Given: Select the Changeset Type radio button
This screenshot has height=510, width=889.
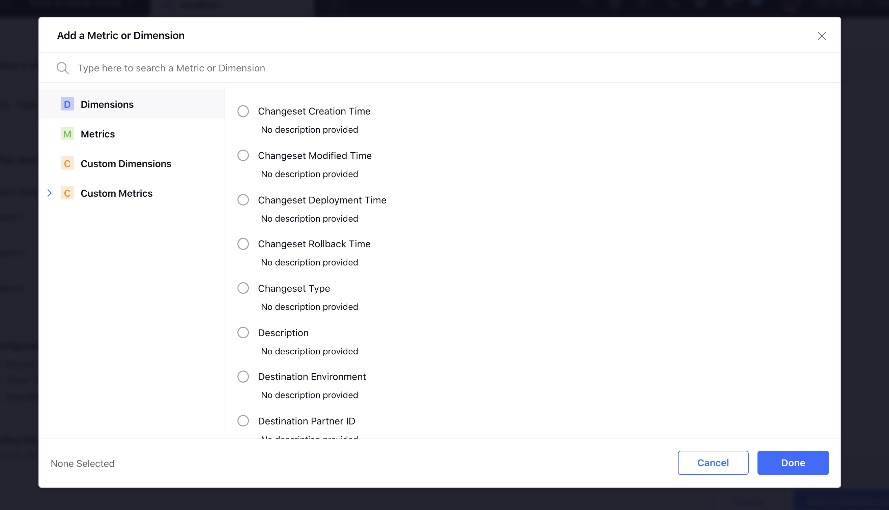Looking at the screenshot, I should 243,288.
